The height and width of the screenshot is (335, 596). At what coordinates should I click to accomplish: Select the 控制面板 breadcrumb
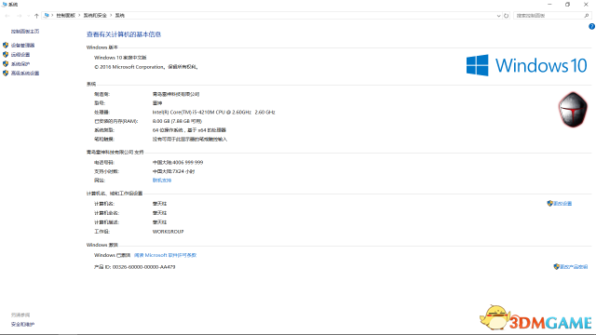click(66, 16)
